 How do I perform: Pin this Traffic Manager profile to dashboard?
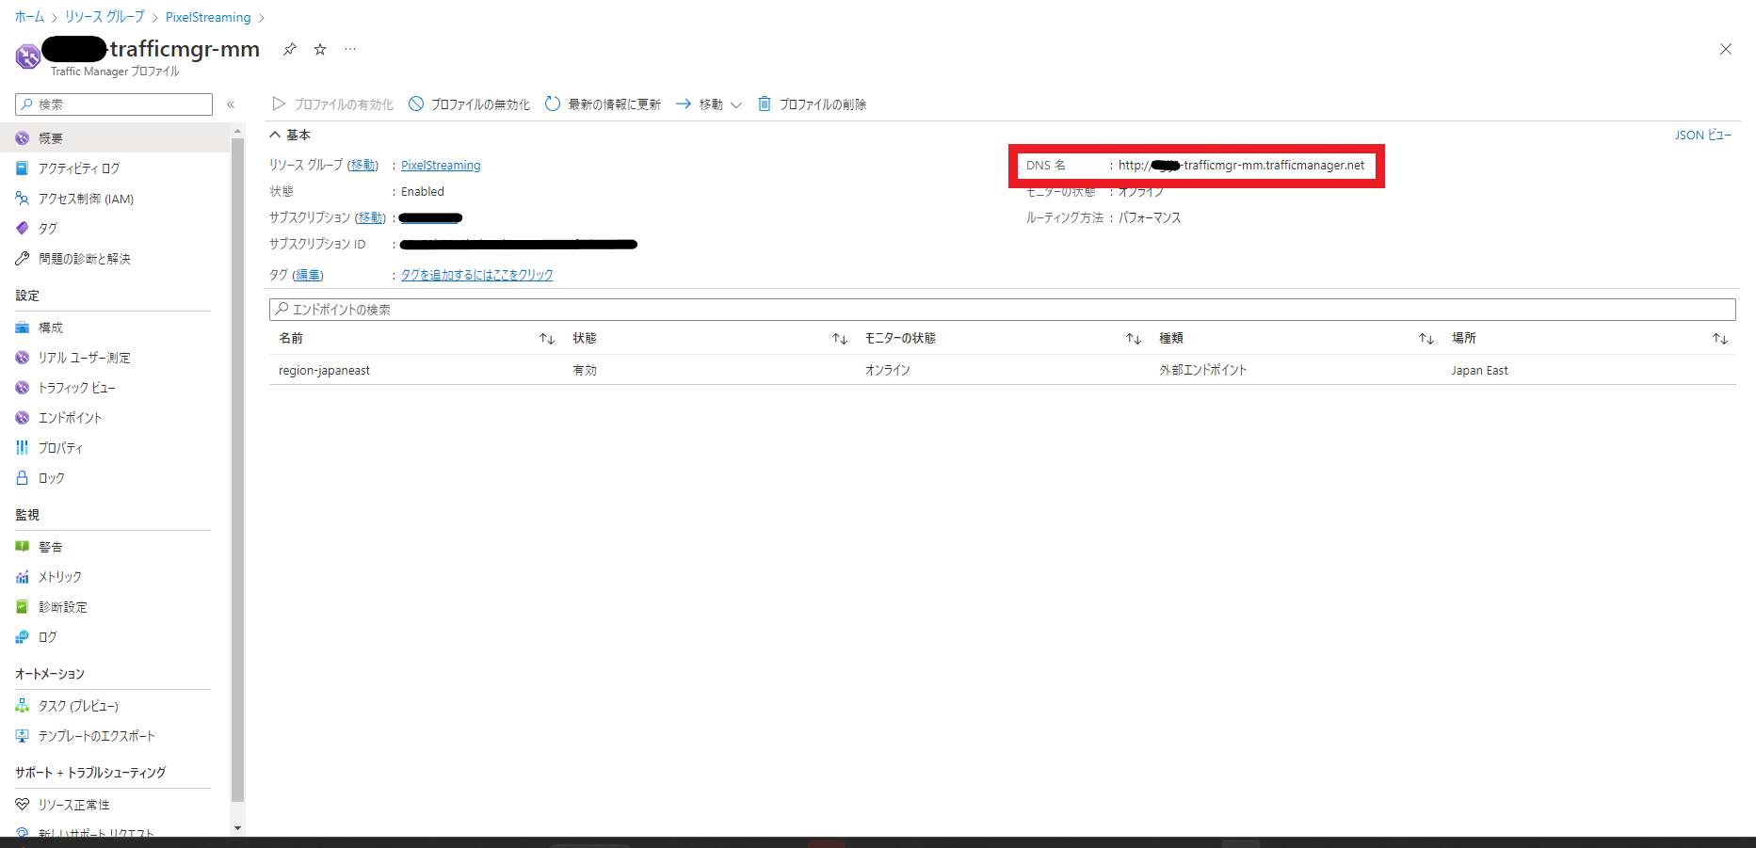pyautogui.click(x=289, y=49)
